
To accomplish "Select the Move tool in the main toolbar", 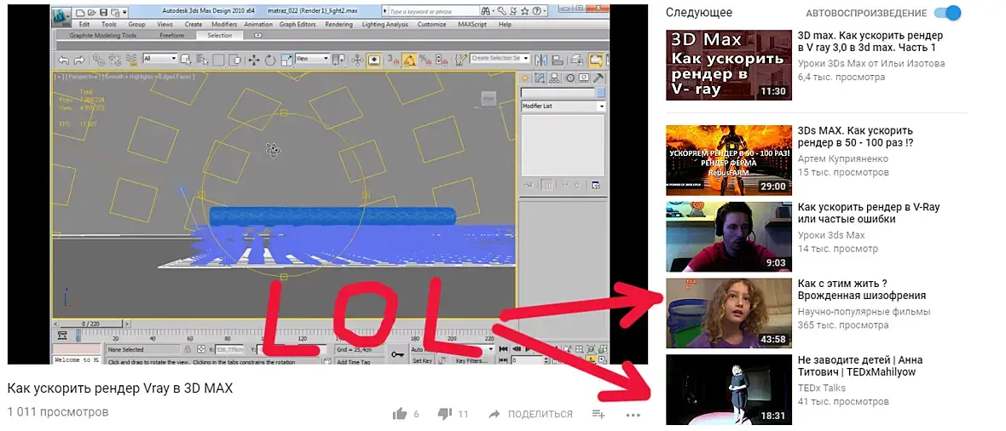I will pos(253,60).
